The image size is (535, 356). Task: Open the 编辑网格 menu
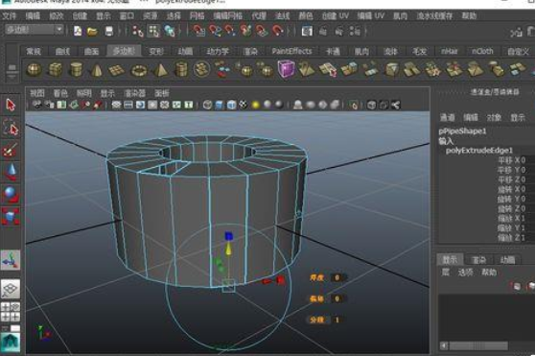(227, 15)
